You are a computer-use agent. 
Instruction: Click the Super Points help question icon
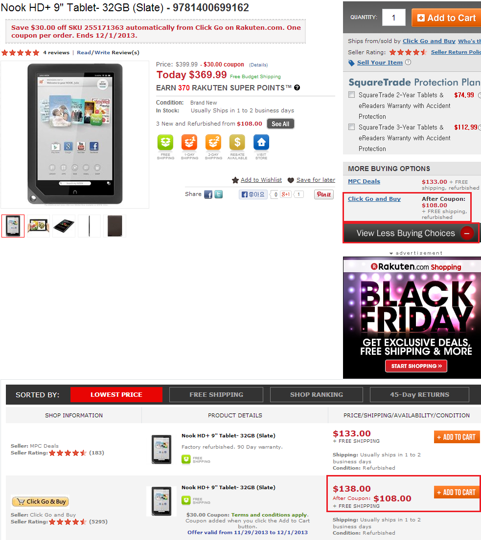click(x=297, y=87)
